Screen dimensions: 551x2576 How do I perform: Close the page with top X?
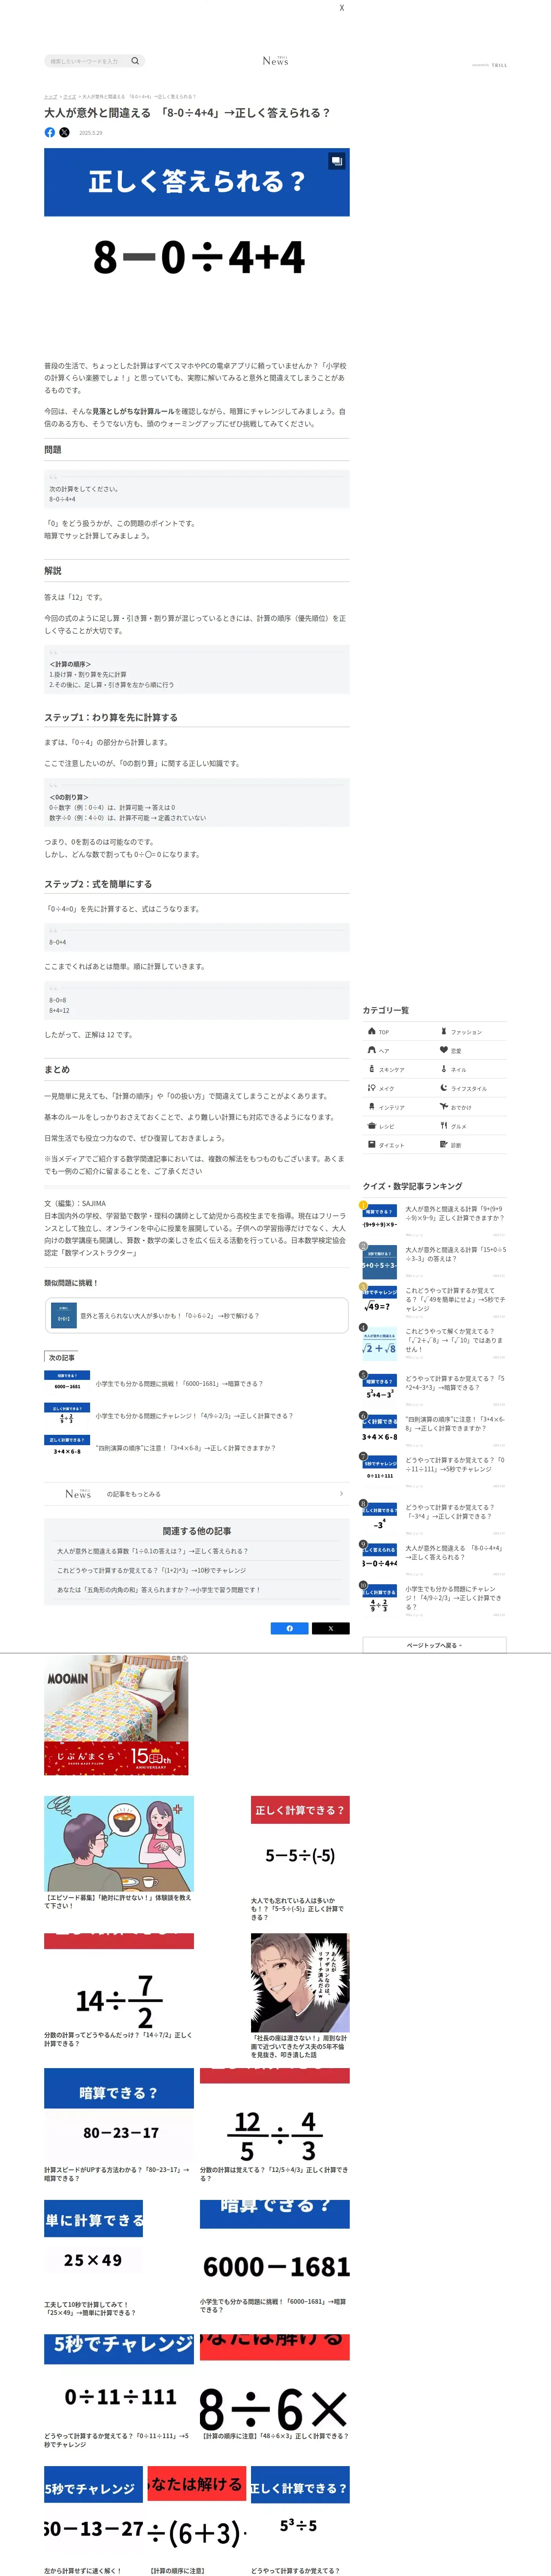[342, 8]
